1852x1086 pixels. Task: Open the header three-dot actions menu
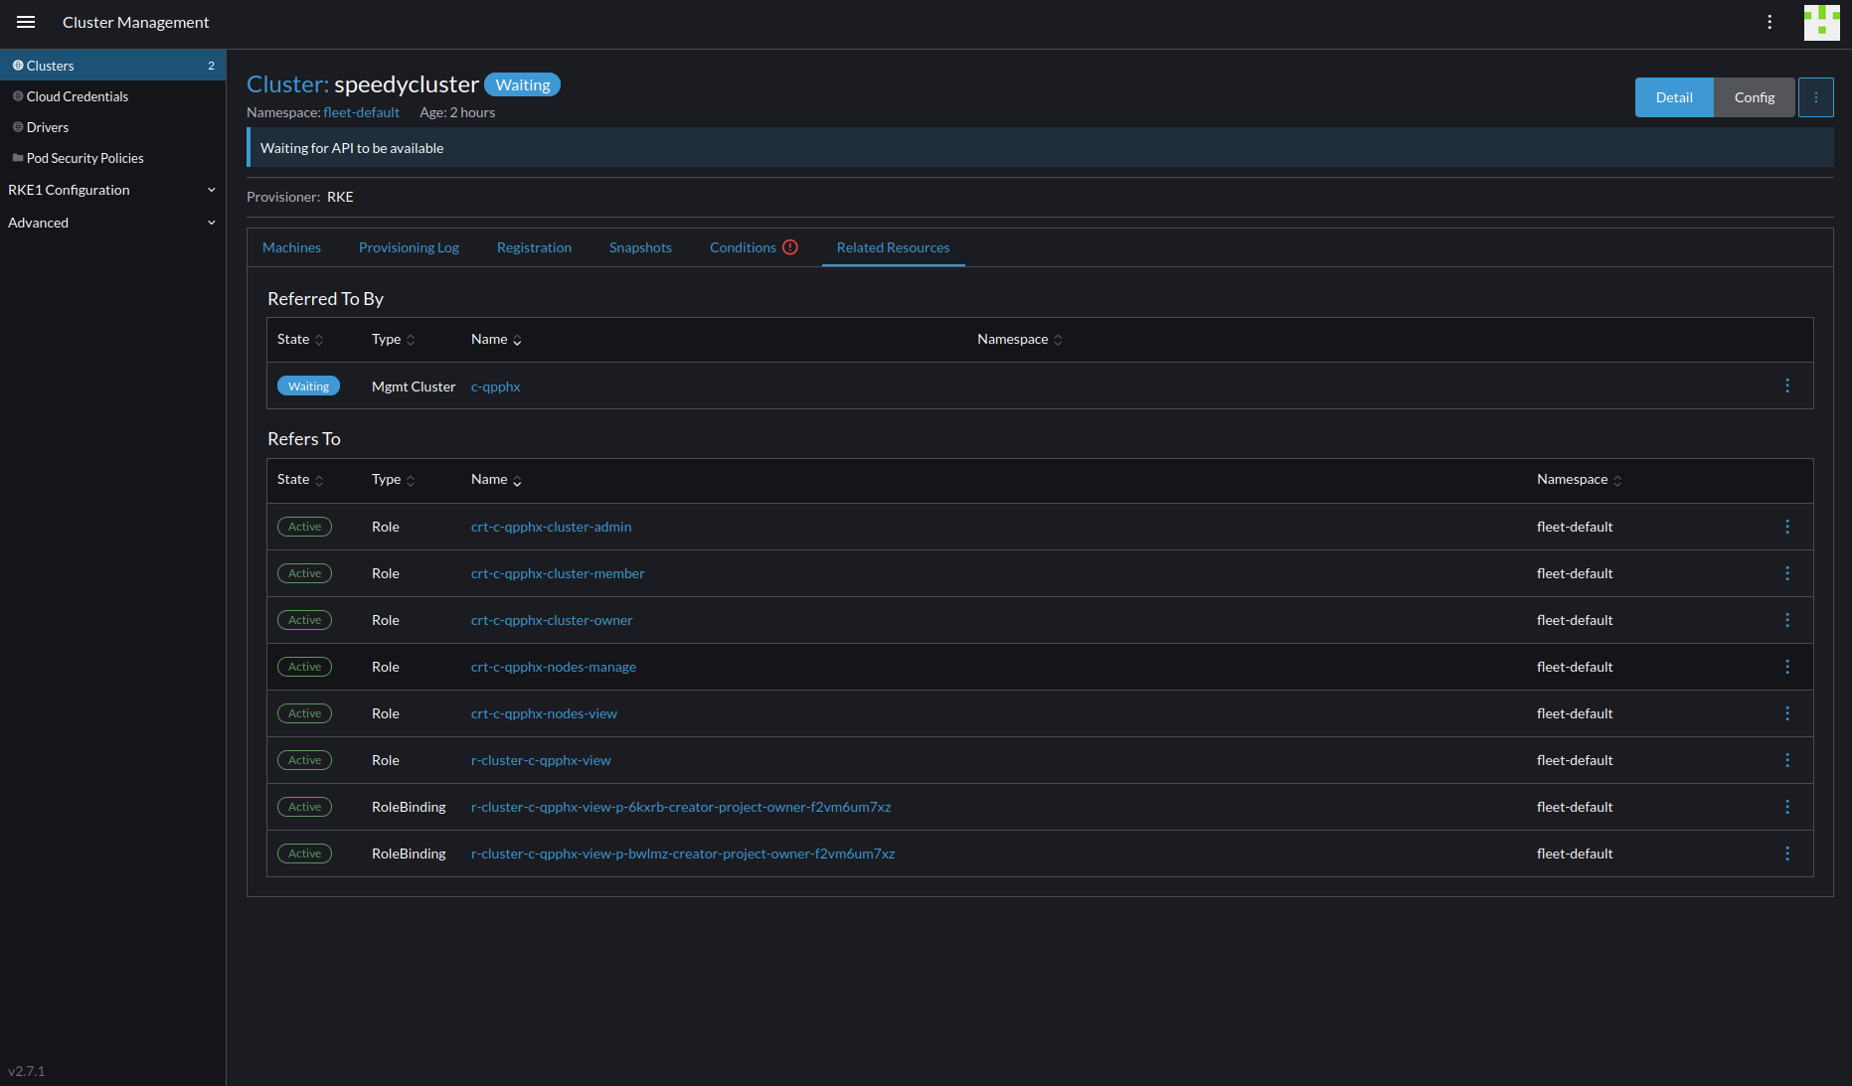point(1770,21)
